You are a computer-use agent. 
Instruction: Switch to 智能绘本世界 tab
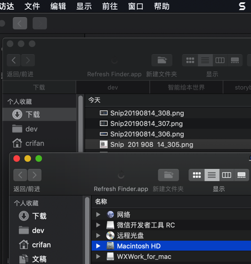pyautogui.click(x=186, y=87)
